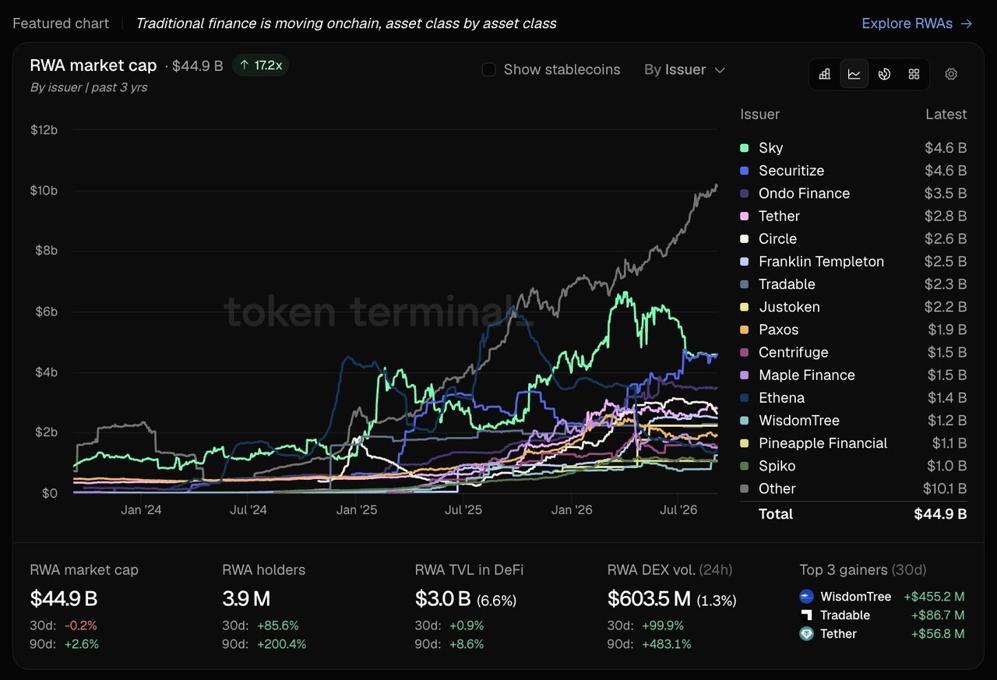Click the Paxos legend color swatch
The height and width of the screenshot is (680, 997).
pos(745,329)
